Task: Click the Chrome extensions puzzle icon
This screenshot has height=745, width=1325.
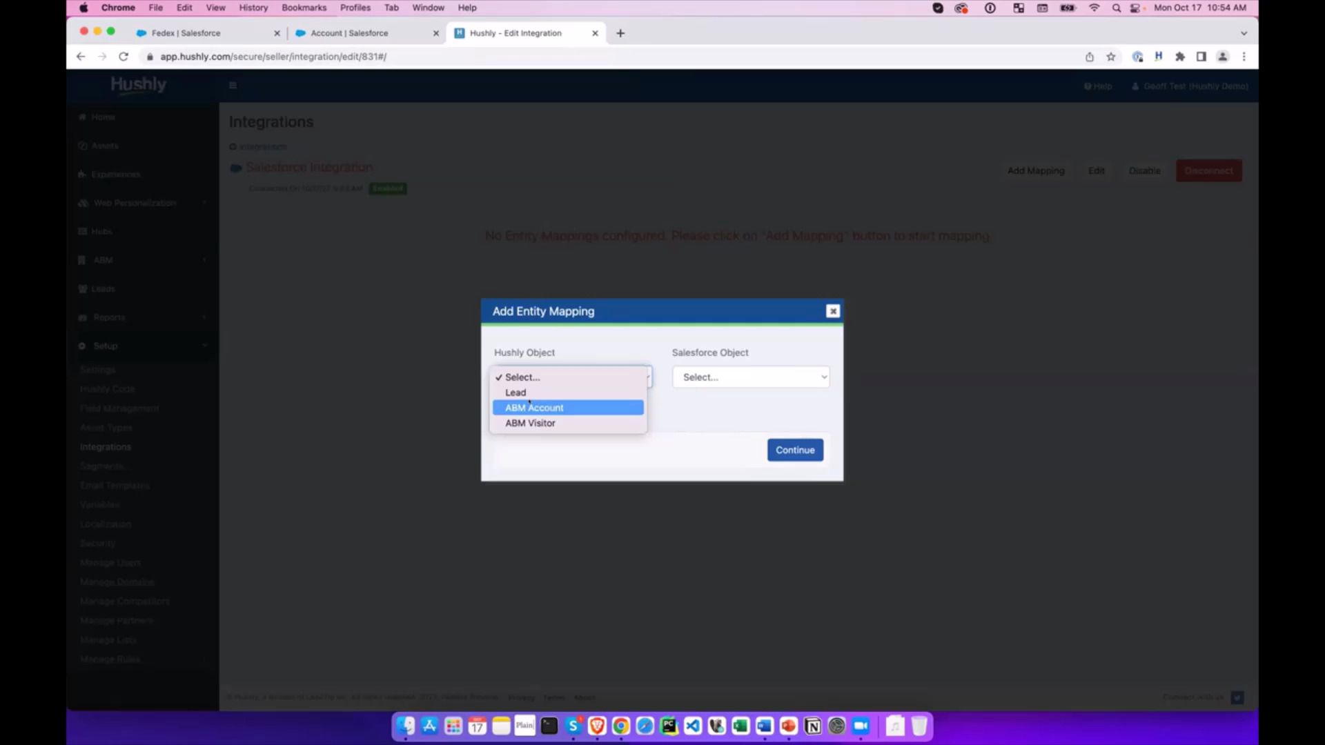Action: 1180,57
